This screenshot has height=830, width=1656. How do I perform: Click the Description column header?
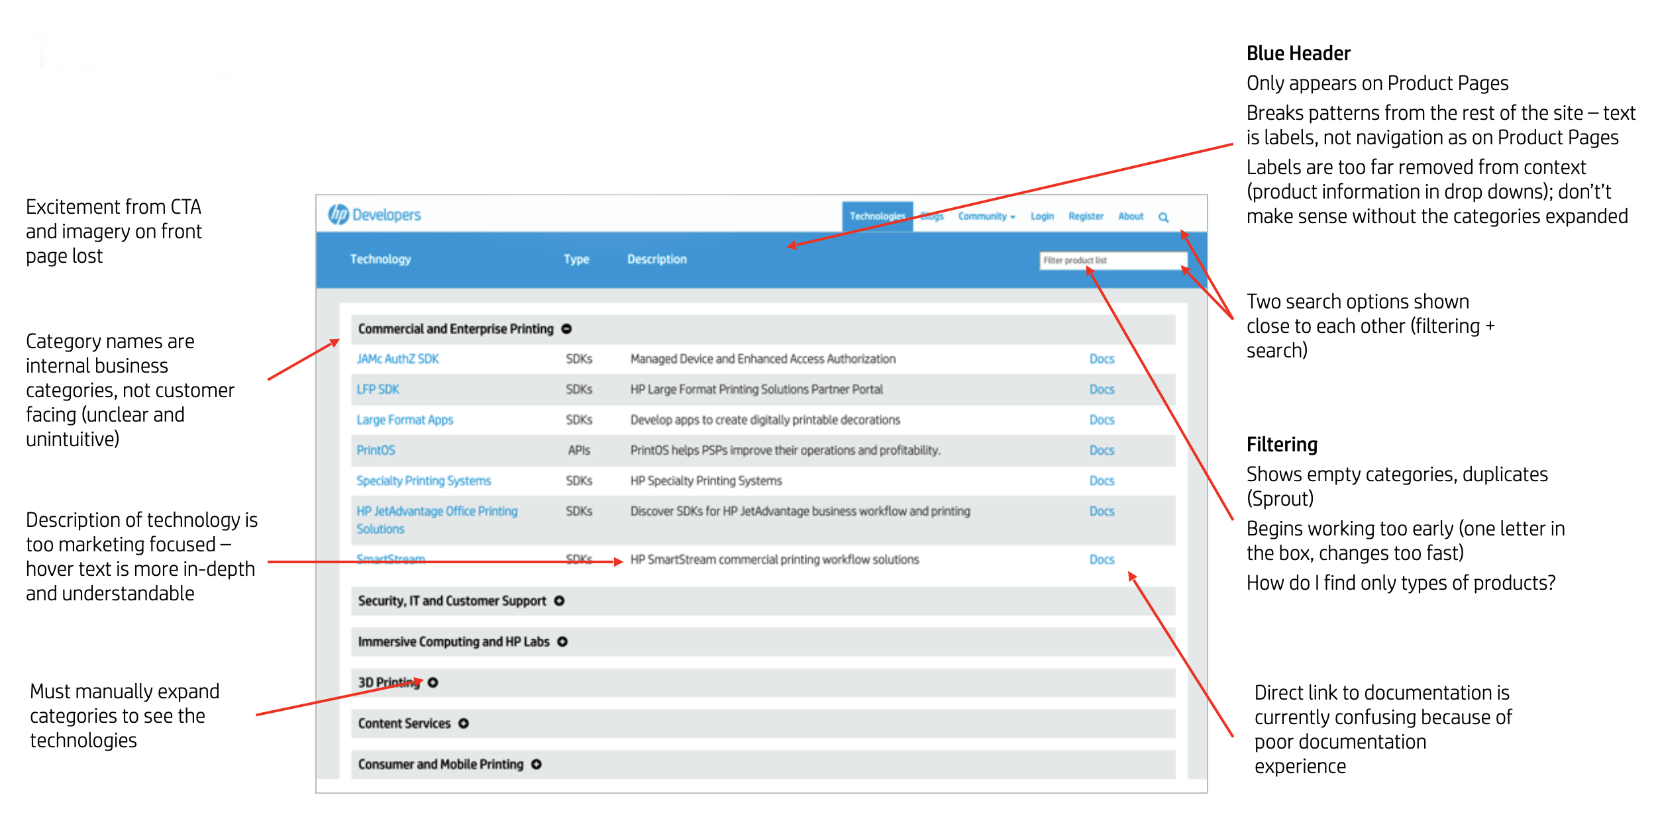pos(657,259)
